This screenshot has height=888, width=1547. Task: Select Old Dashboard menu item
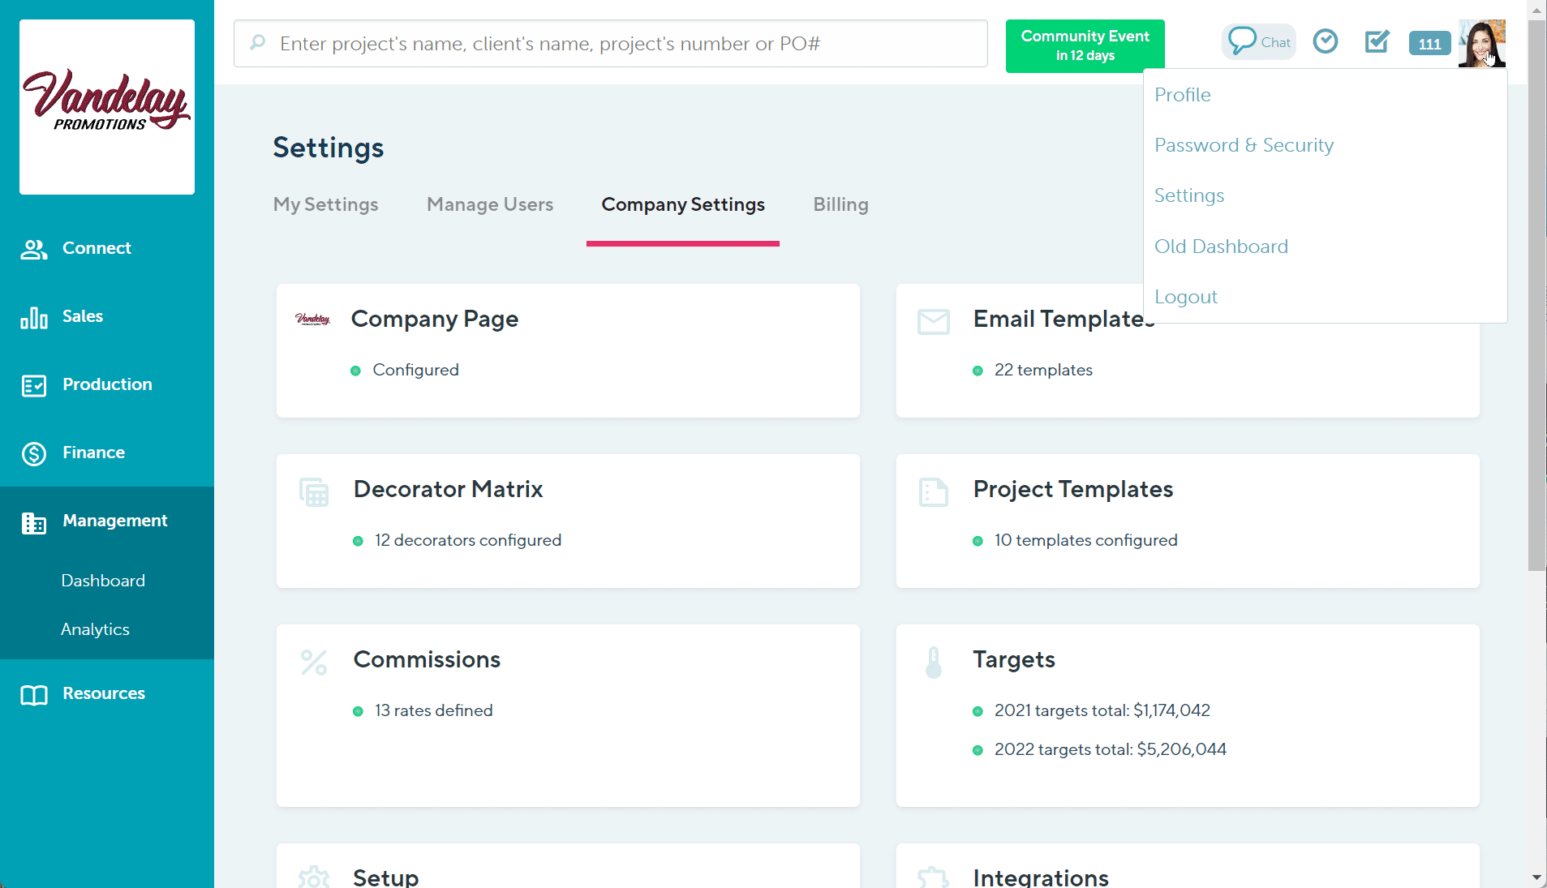click(x=1221, y=247)
